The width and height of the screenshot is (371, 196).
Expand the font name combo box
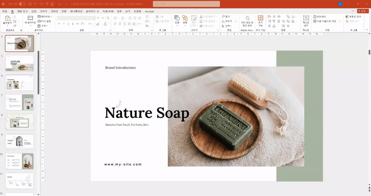85,18
